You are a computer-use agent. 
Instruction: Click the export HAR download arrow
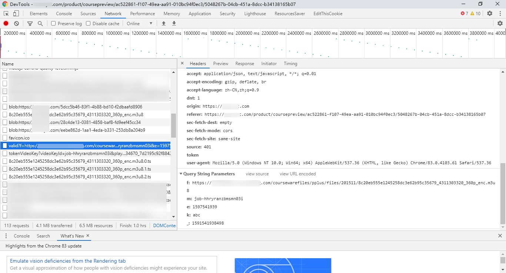174,23
